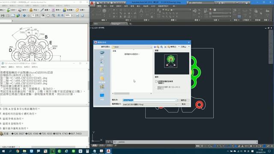Open the Multimedia button in Acrobat toolbar
The width and height of the screenshot is (274, 154).
point(68,10)
